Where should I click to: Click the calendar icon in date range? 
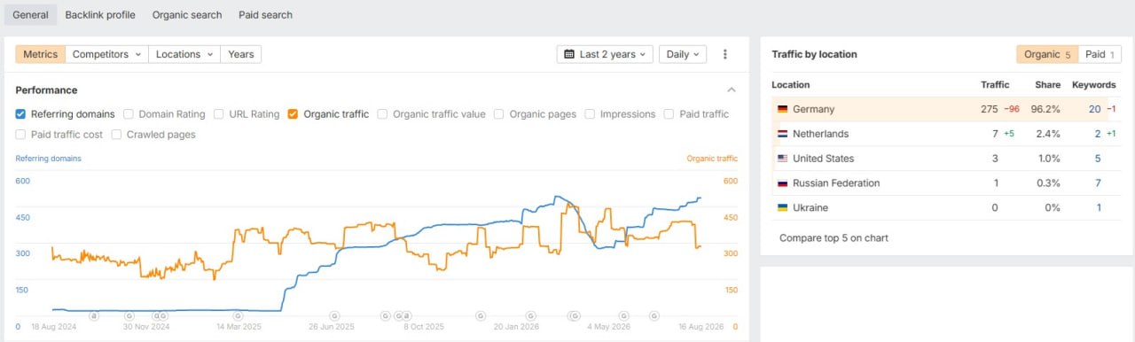tap(569, 54)
